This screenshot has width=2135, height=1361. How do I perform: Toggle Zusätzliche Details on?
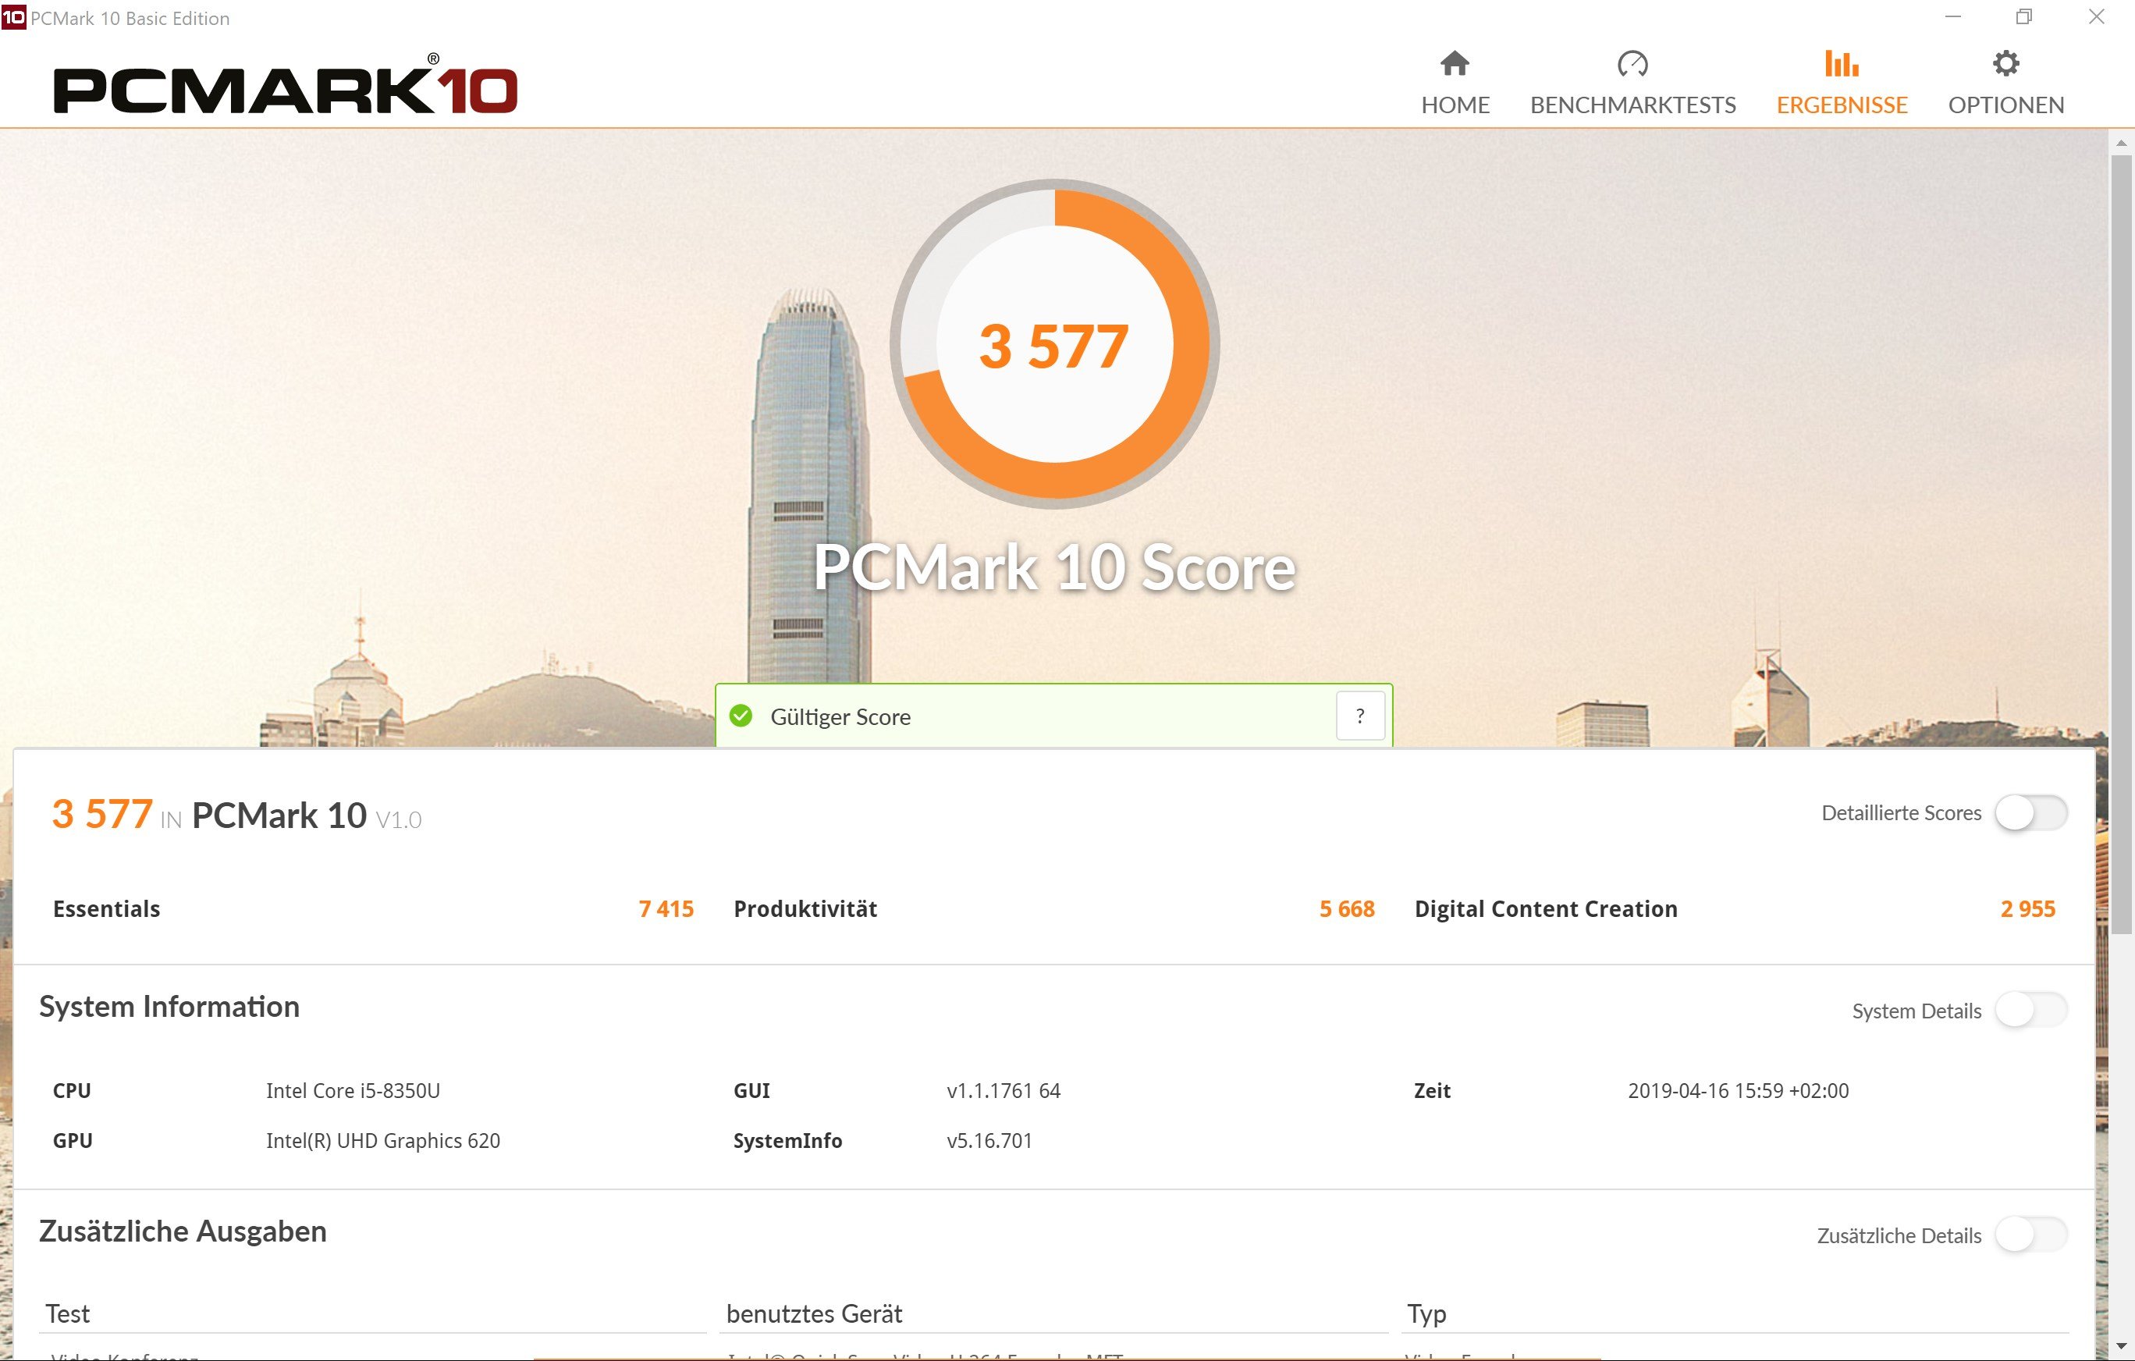(2030, 1235)
